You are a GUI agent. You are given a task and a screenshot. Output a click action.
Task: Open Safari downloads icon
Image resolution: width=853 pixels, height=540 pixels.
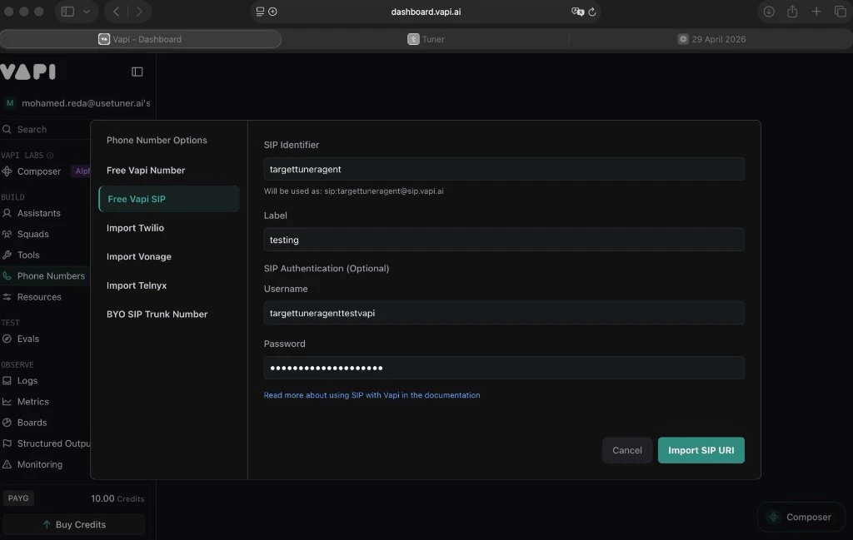[769, 12]
